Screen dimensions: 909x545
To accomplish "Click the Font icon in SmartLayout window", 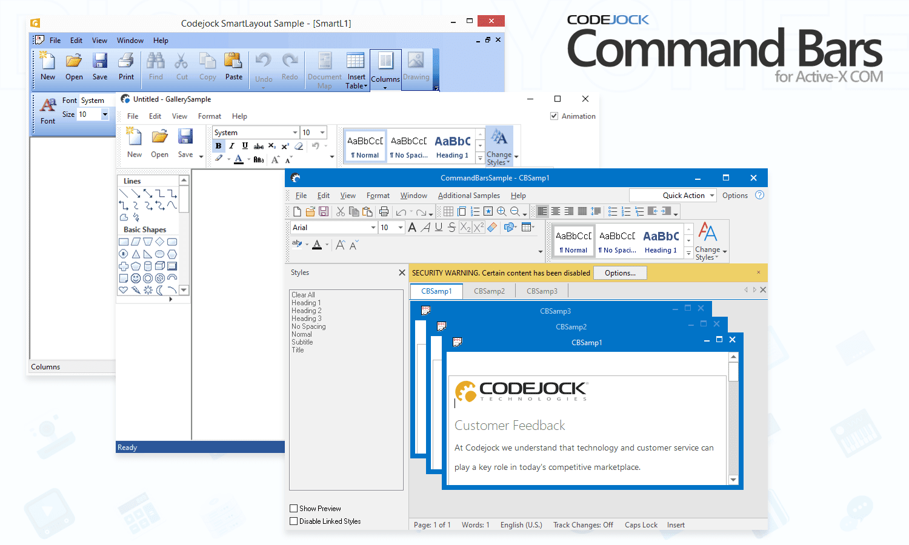I will (48, 105).
